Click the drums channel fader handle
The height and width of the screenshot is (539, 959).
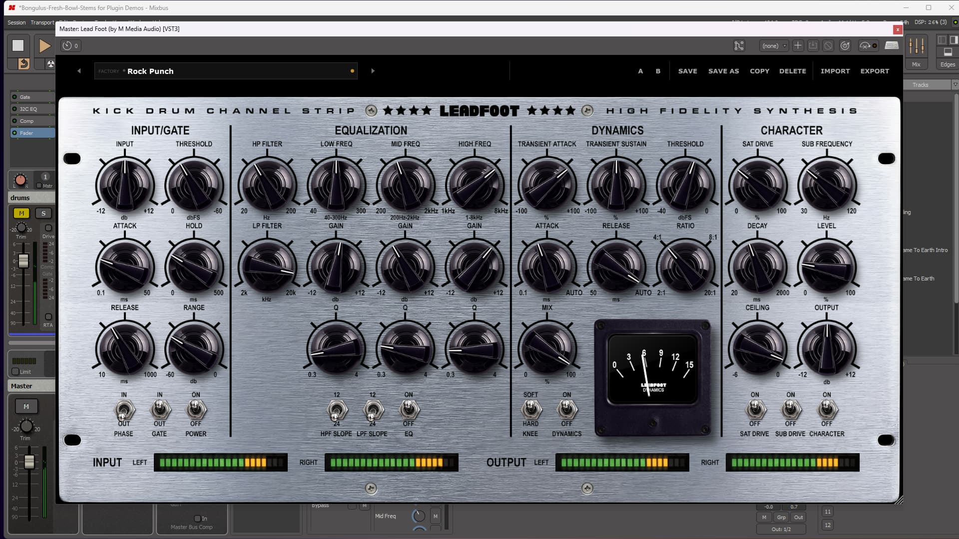23,260
